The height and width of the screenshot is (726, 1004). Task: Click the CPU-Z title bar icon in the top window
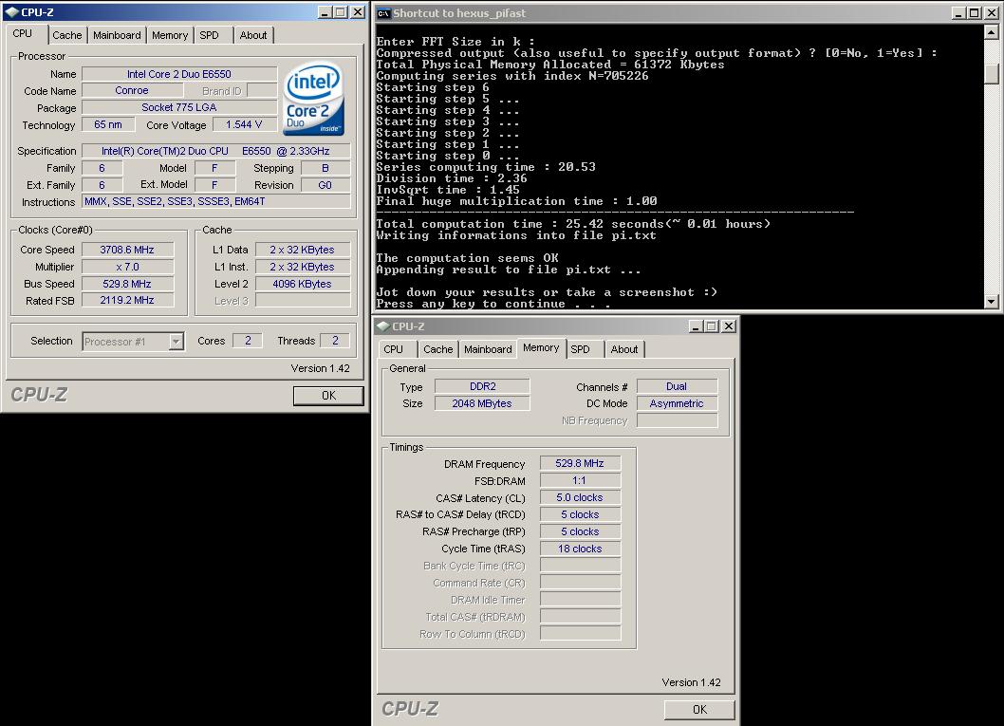click(x=12, y=12)
